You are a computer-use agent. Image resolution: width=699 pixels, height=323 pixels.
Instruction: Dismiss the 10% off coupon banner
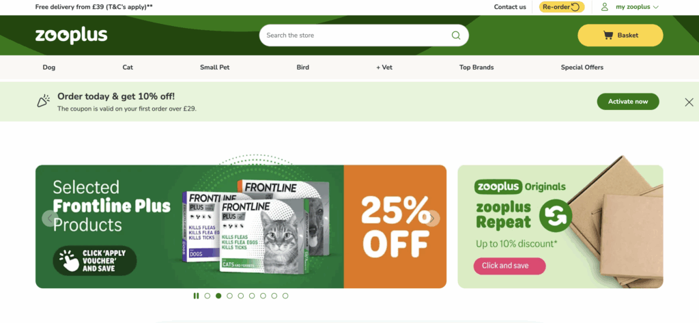pos(689,102)
